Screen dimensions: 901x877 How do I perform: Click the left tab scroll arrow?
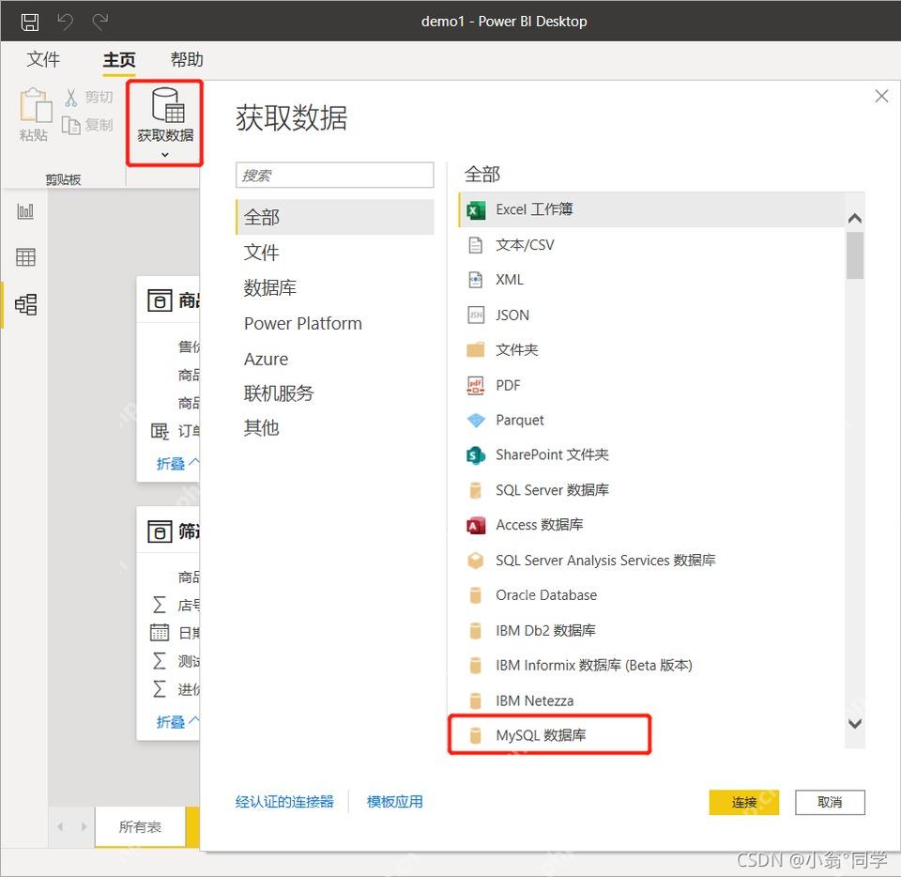point(60,827)
